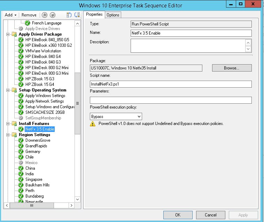Click the Apply button
The width and height of the screenshot is (264, 222).
(x=243, y=215)
